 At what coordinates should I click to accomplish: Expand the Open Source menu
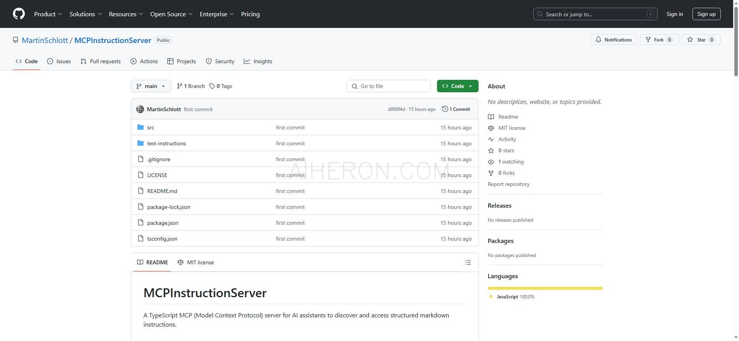(172, 14)
